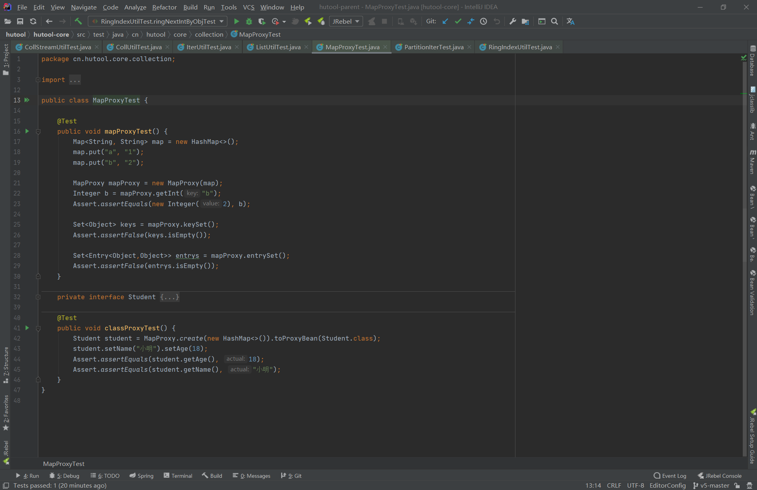This screenshot has width=757, height=490.
Task: Collapse the mapProxyTest method body
Action: point(38,131)
